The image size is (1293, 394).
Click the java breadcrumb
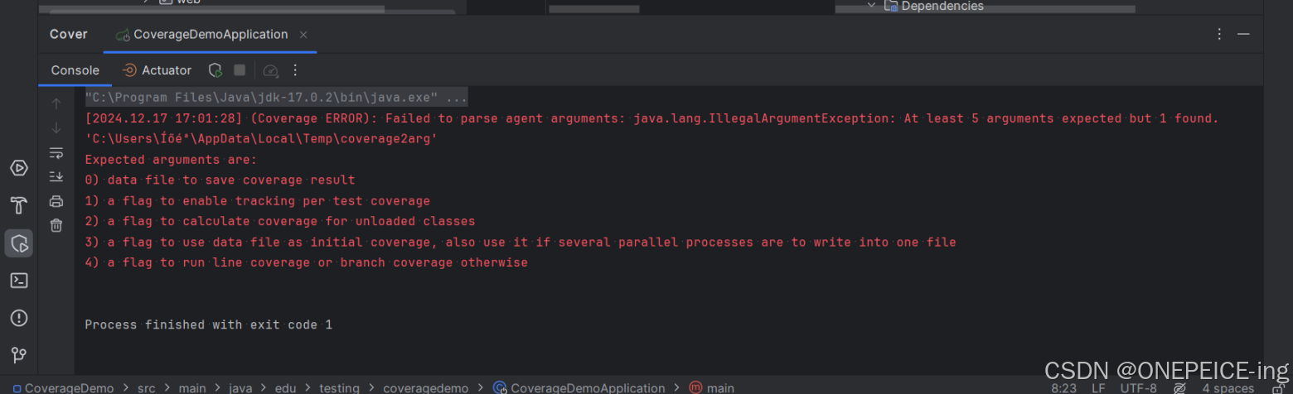[x=240, y=387]
